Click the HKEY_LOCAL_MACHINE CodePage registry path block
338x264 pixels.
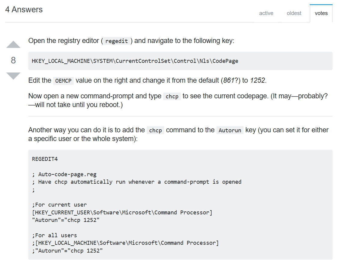(x=135, y=61)
